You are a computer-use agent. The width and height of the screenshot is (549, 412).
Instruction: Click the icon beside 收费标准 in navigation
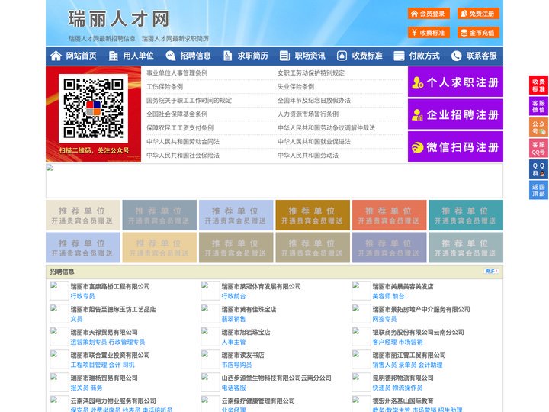point(342,56)
